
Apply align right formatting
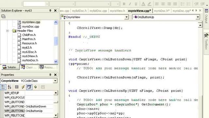[x=169, y=4]
